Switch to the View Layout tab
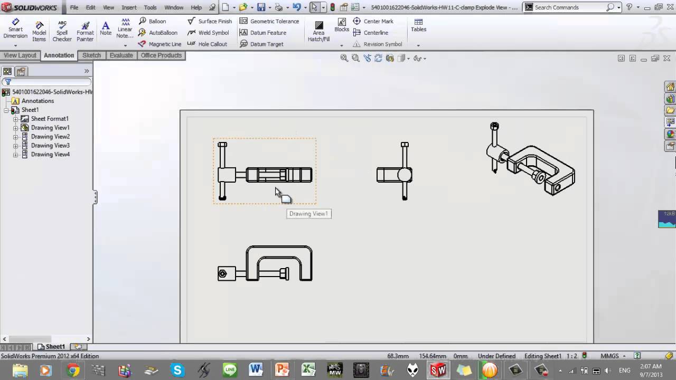This screenshot has width=676, height=380. click(20, 55)
